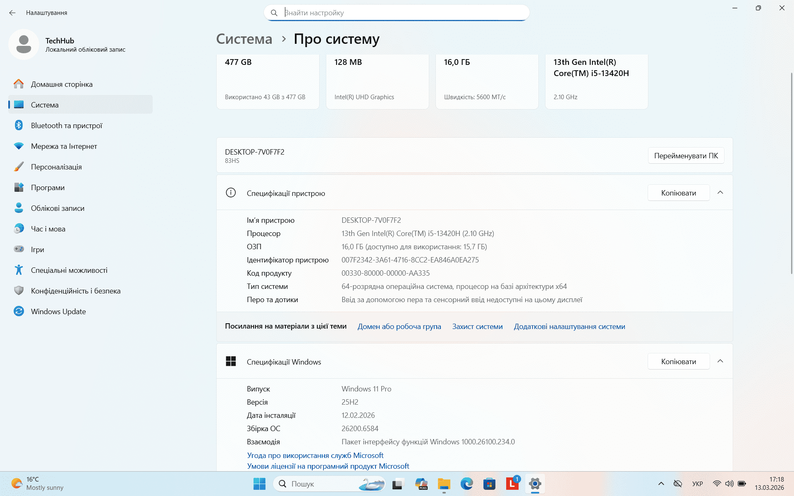Screen dimensions: 794x496
Task: Collapse Специфікації Windows section
Action: 720,361
